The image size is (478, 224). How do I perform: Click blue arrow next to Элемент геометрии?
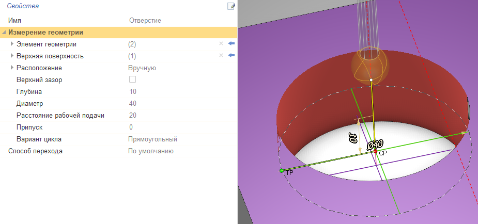click(231, 44)
